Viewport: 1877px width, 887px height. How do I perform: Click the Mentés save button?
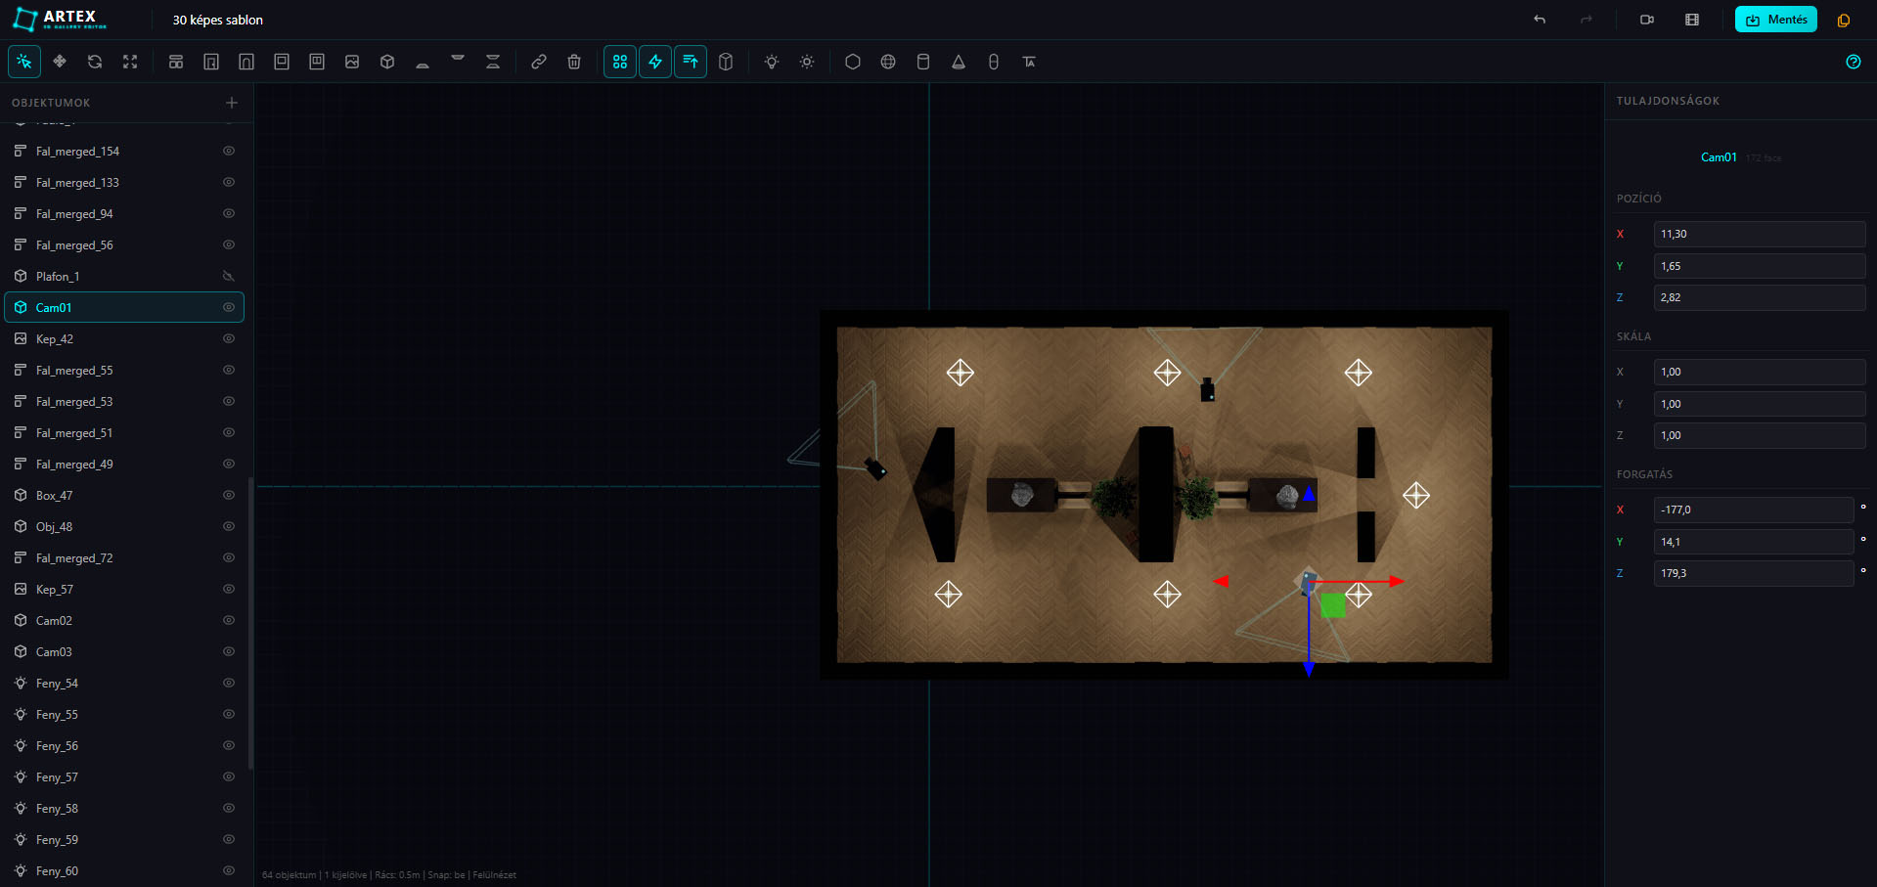pyautogui.click(x=1775, y=20)
